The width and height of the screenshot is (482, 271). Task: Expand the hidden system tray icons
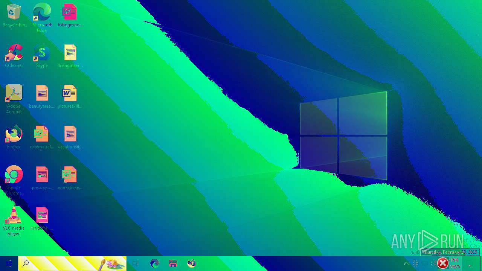[x=406, y=263]
